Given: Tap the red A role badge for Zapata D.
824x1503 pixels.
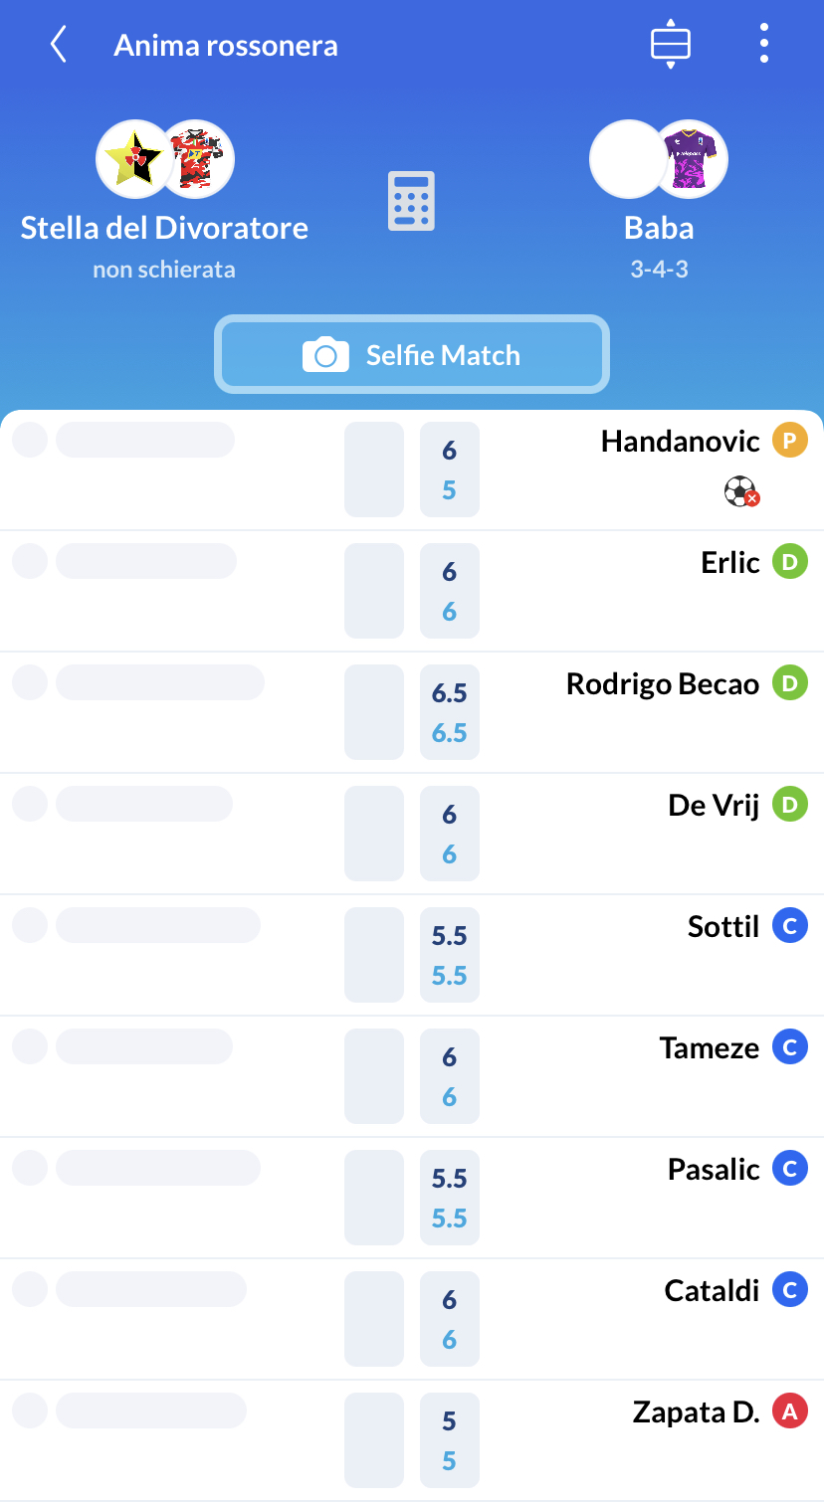Looking at the screenshot, I should (790, 1411).
